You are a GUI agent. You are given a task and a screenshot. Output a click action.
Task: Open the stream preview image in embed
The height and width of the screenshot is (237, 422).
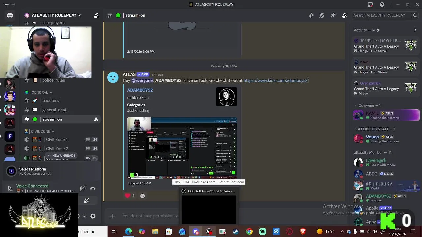click(182, 148)
